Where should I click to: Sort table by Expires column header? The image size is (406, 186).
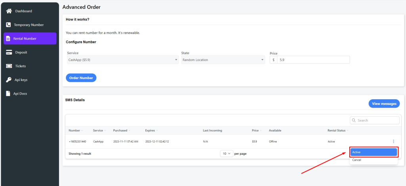click(x=150, y=130)
